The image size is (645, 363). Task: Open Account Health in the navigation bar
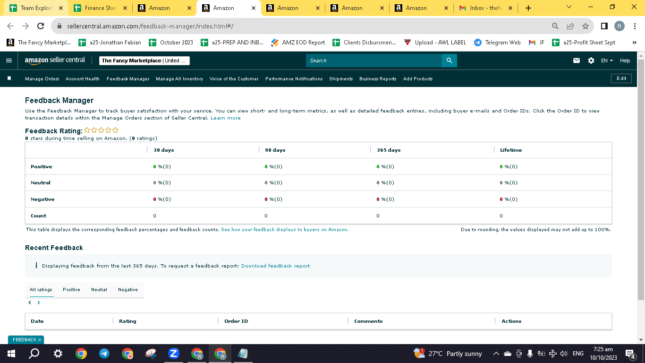click(83, 79)
